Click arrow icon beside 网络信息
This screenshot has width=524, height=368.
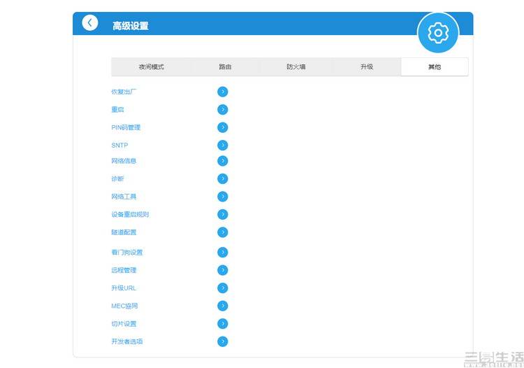point(223,161)
